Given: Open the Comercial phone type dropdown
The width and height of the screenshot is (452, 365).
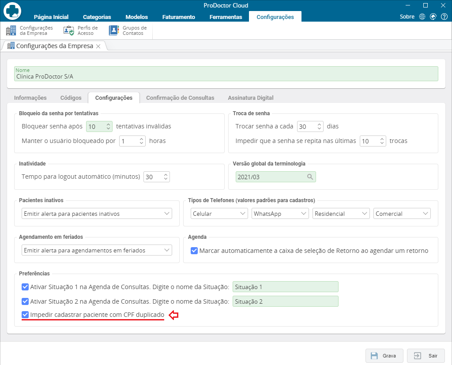Looking at the screenshot, I should pos(402,214).
